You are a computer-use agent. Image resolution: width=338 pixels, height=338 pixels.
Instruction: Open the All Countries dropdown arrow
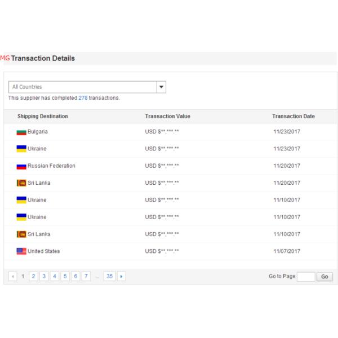pyautogui.click(x=161, y=87)
